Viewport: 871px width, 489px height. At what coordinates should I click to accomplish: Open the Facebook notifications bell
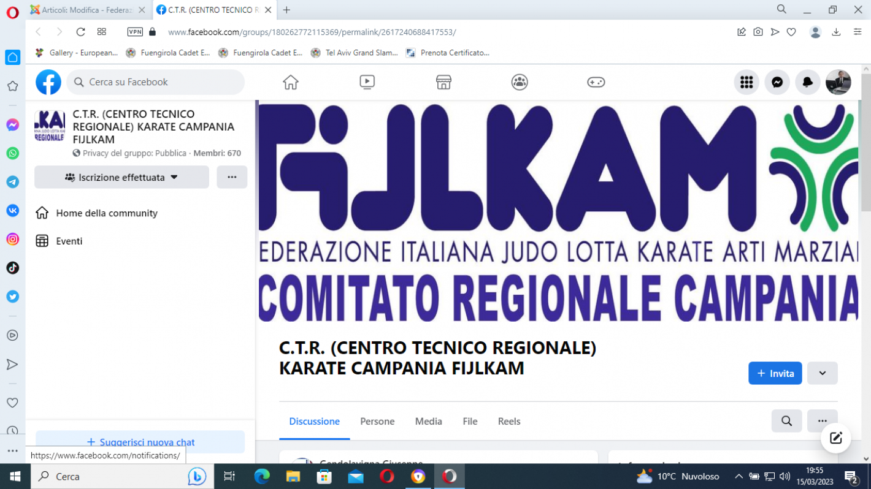[x=808, y=82]
